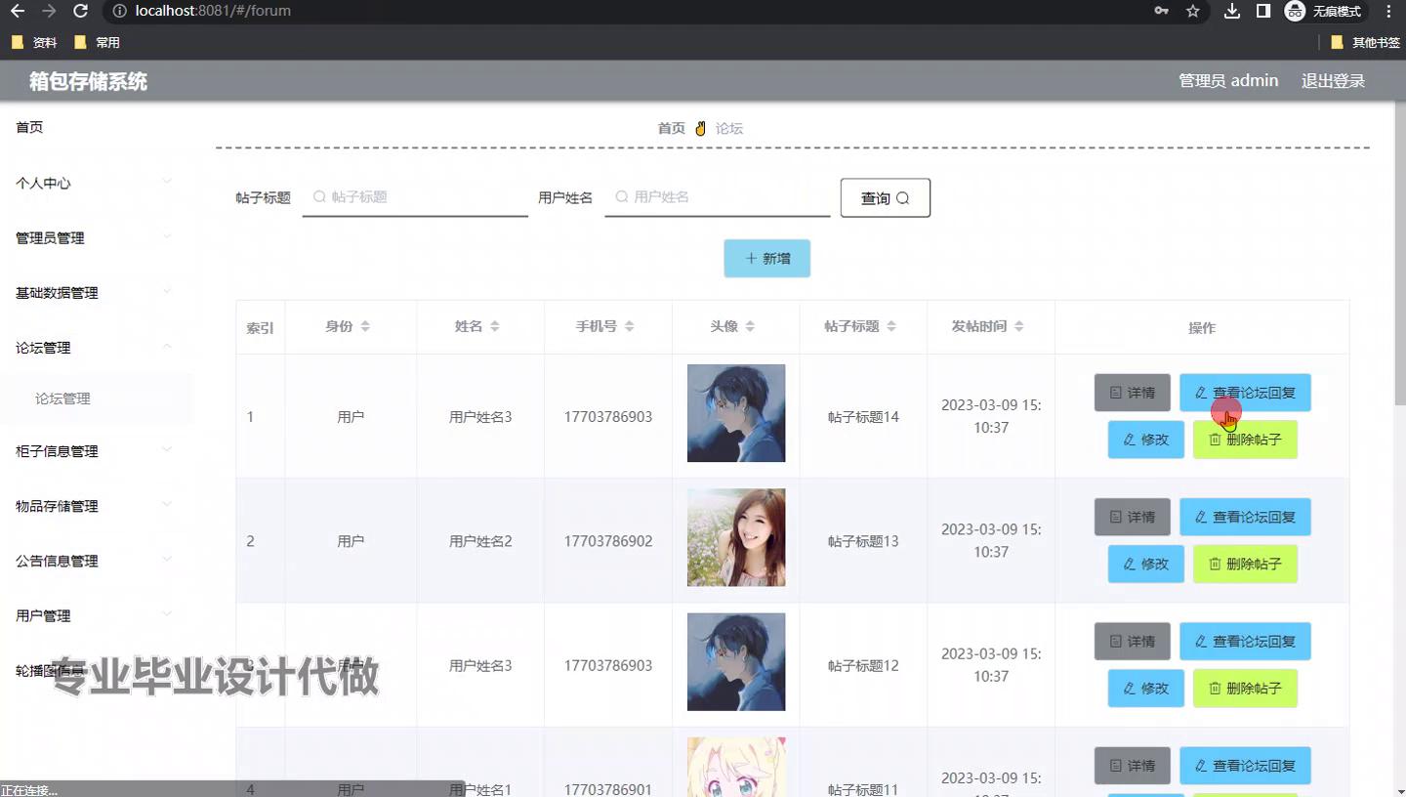Sort by 姓名 column arrows
The image size is (1406, 797).
click(x=495, y=326)
